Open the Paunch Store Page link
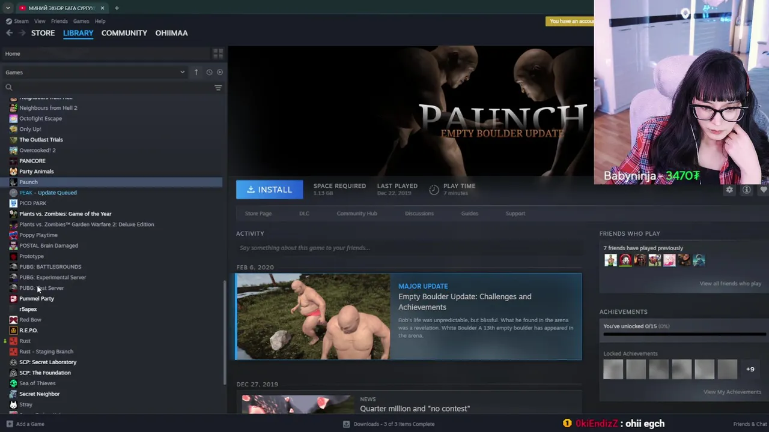This screenshot has width=769, height=432. [x=258, y=214]
